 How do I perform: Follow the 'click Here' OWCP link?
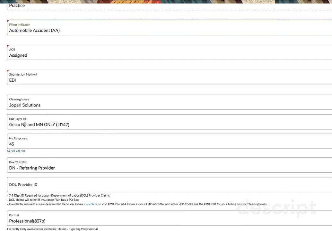click(x=91, y=204)
